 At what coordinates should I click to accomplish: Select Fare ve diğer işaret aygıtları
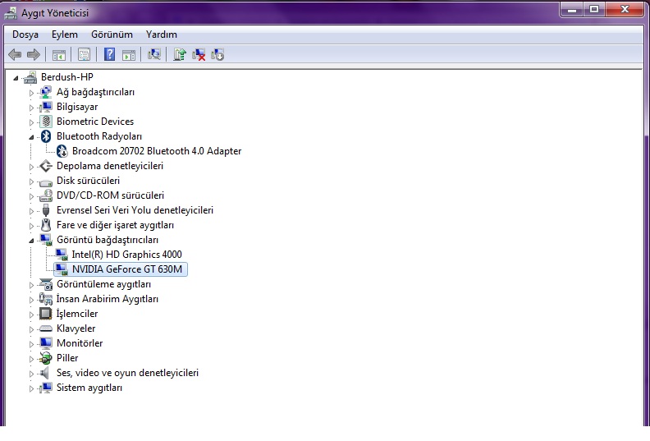[115, 225]
